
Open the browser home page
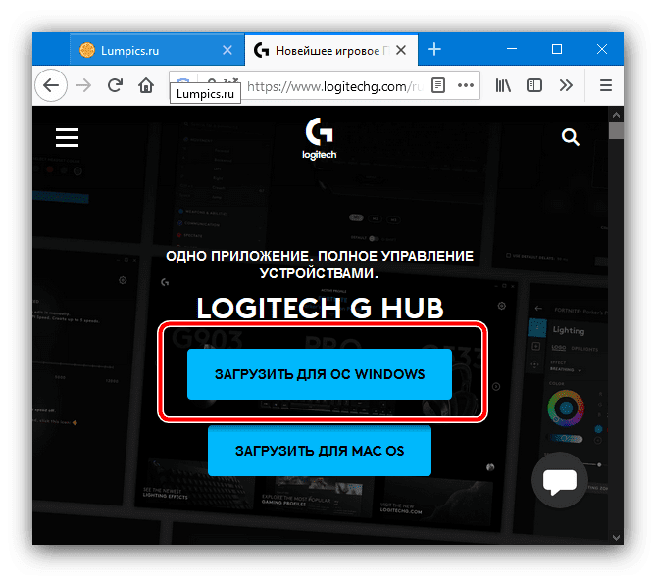[x=146, y=85]
